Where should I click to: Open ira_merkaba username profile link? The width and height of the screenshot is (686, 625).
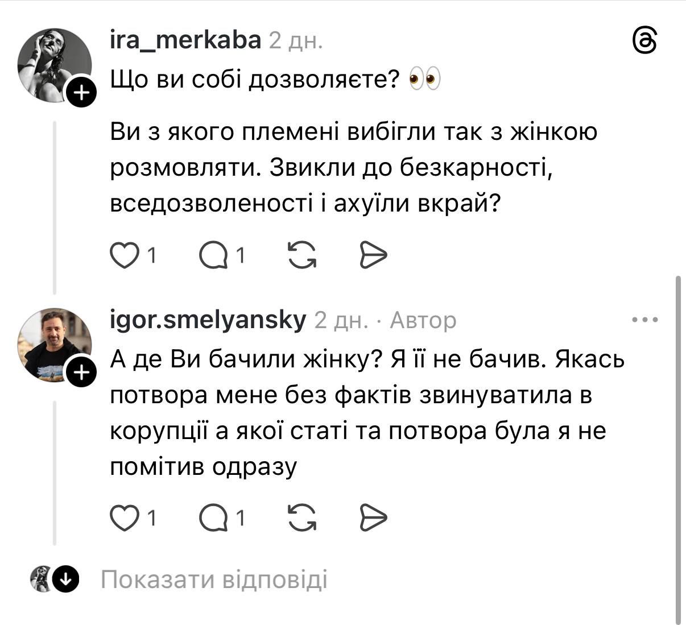185,40
